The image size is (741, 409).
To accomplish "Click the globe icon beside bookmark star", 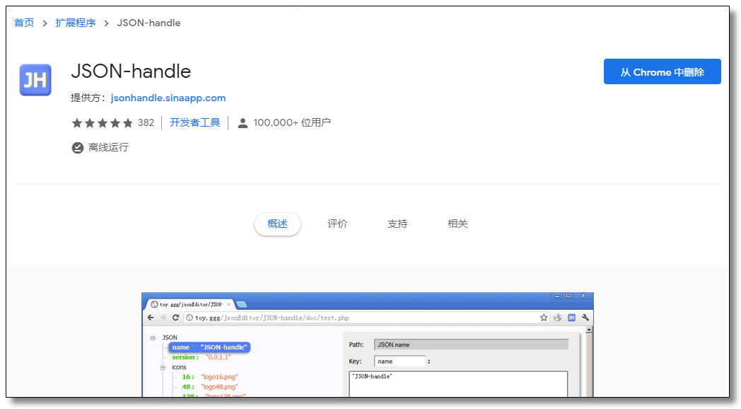I will tap(558, 318).
